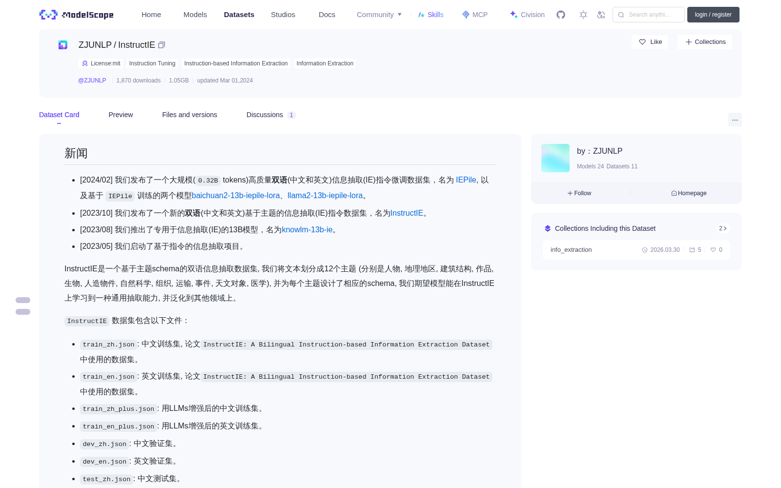
Task: Click the License:mit tag
Action: (x=101, y=63)
